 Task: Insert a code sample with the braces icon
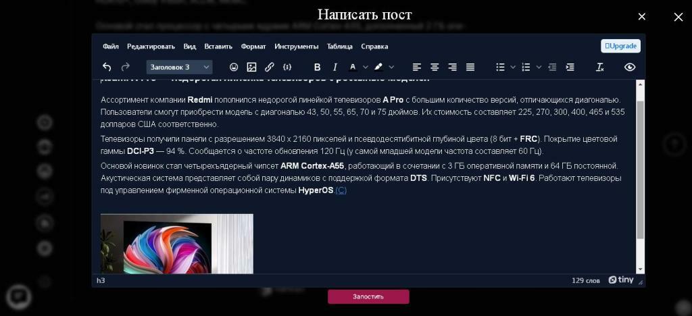pos(287,67)
